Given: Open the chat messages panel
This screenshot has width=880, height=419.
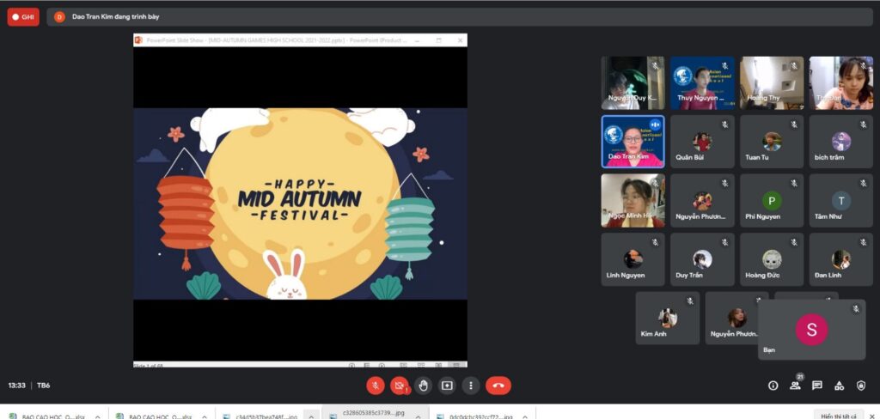Looking at the screenshot, I should pos(817,386).
